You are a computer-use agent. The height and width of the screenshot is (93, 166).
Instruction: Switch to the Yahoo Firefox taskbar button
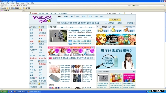click(20, 92)
